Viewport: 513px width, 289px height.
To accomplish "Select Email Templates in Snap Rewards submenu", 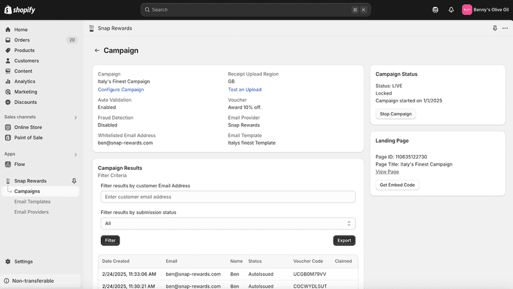I will 32,202.
